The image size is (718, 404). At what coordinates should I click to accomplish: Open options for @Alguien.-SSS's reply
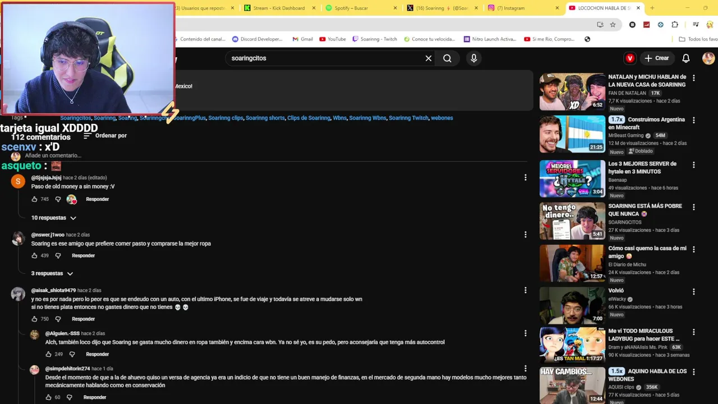[526, 333]
